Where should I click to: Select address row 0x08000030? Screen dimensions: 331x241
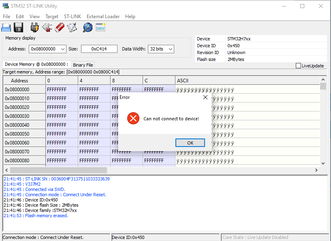click(24, 116)
